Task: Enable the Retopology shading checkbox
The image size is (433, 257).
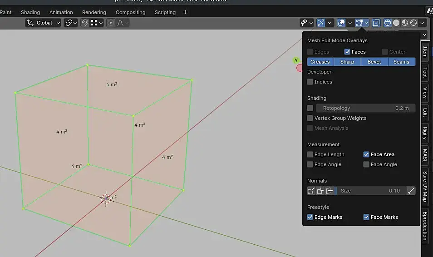Action: tap(310, 108)
